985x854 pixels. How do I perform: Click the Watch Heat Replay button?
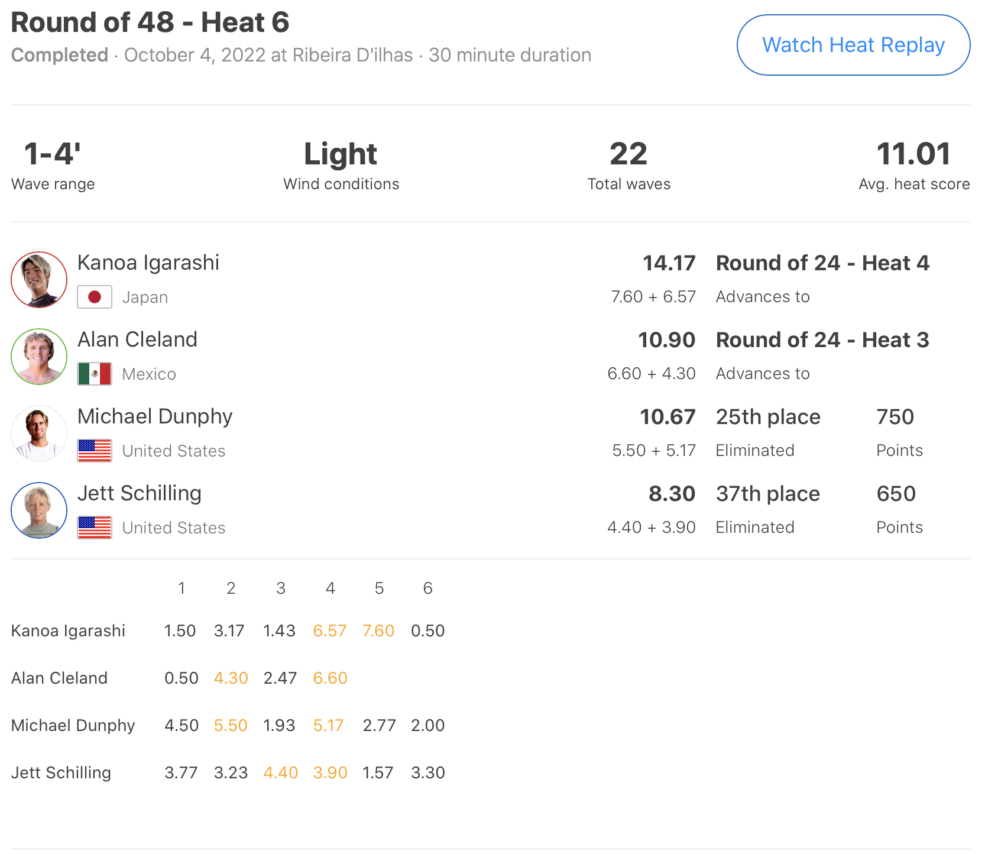853,45
